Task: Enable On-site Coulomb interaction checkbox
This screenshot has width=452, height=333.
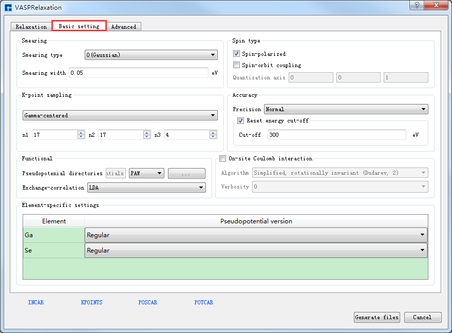Action: coord(223,159)
